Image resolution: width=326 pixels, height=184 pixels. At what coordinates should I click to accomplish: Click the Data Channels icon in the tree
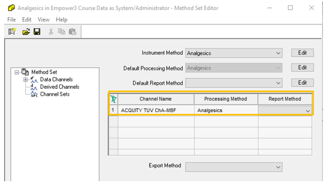point(34,80)
